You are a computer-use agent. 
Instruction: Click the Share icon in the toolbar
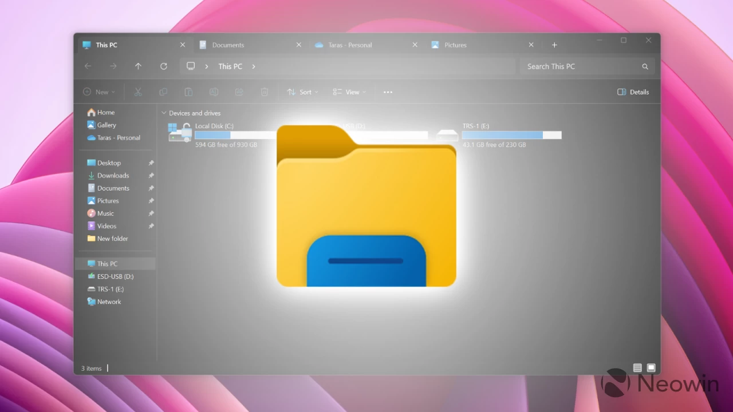click(x=239, y=92)
